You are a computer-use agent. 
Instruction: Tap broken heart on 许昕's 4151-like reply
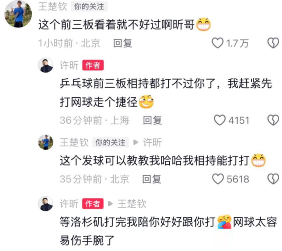(273, 120)
